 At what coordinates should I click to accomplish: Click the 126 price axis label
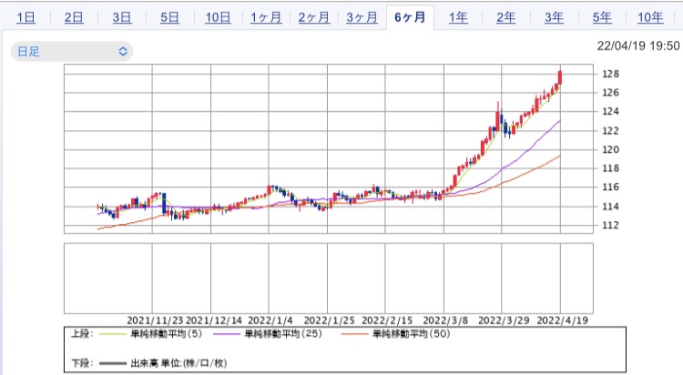click(x=610, y=92)
